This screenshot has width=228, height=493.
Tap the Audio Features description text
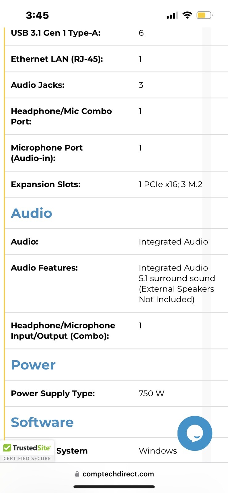pos(177,283)
